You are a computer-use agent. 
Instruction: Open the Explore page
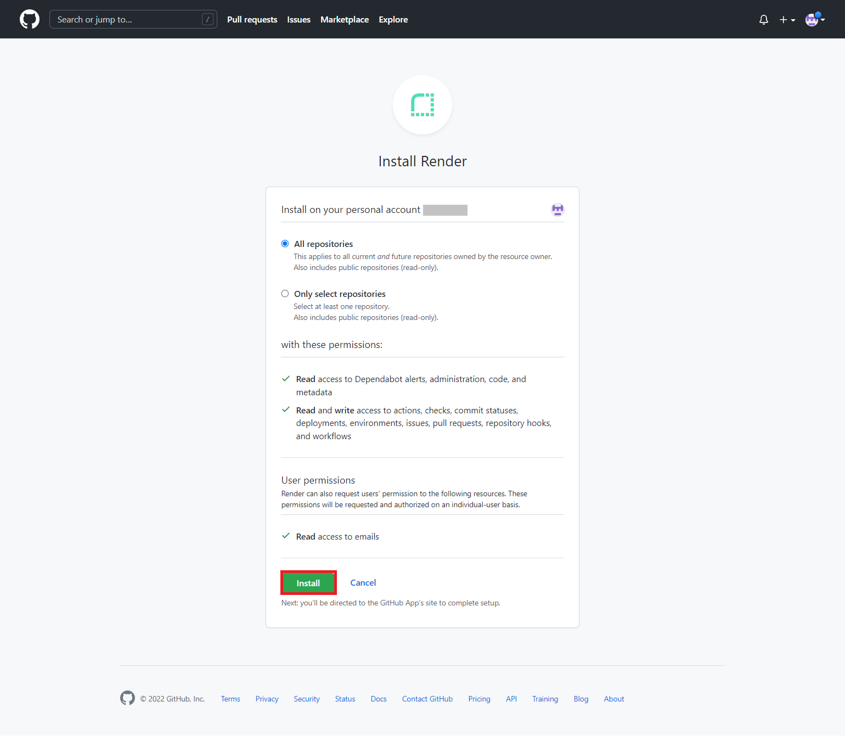point(393,20)
